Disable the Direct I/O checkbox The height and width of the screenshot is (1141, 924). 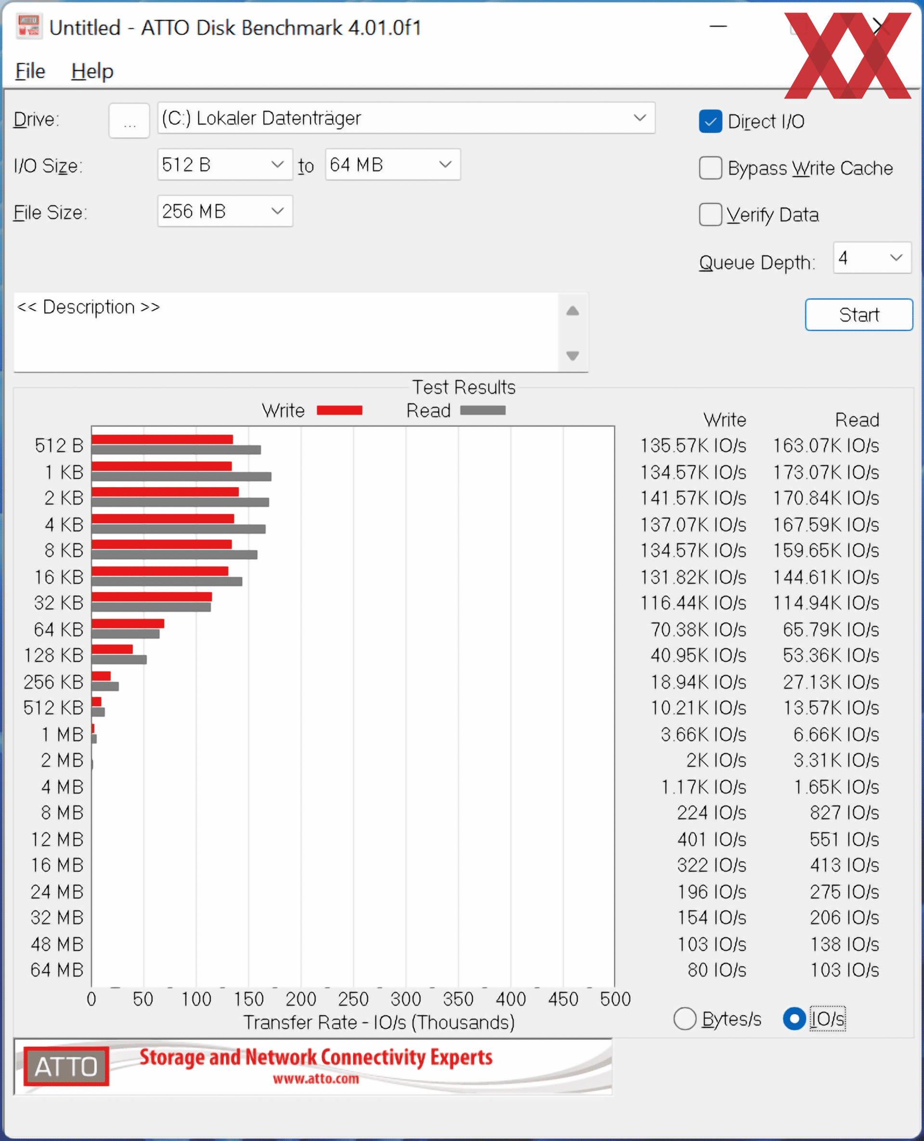tap(710, 121)
